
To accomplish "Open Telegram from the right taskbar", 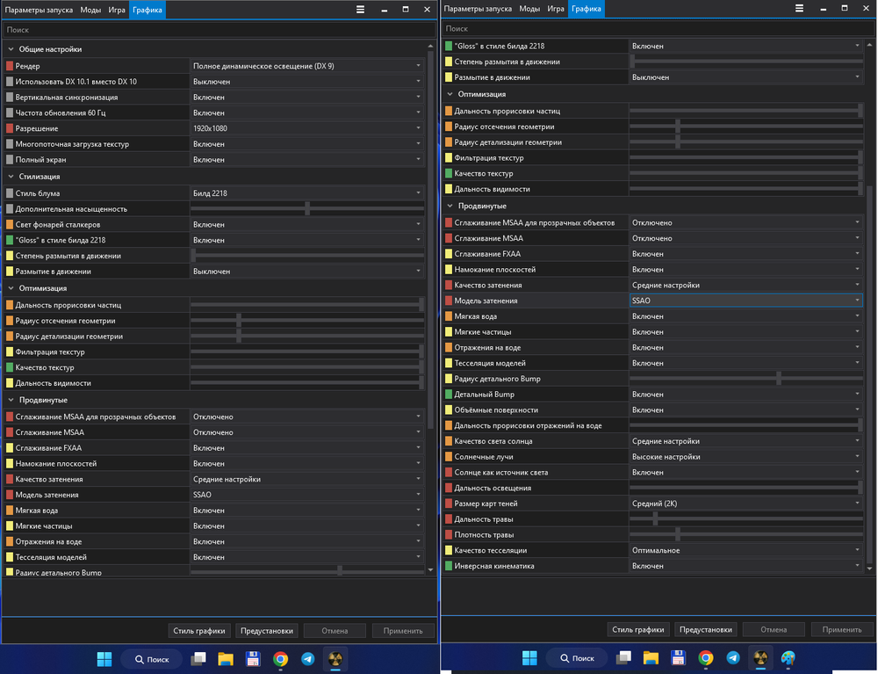I will [x=732, y=658].
